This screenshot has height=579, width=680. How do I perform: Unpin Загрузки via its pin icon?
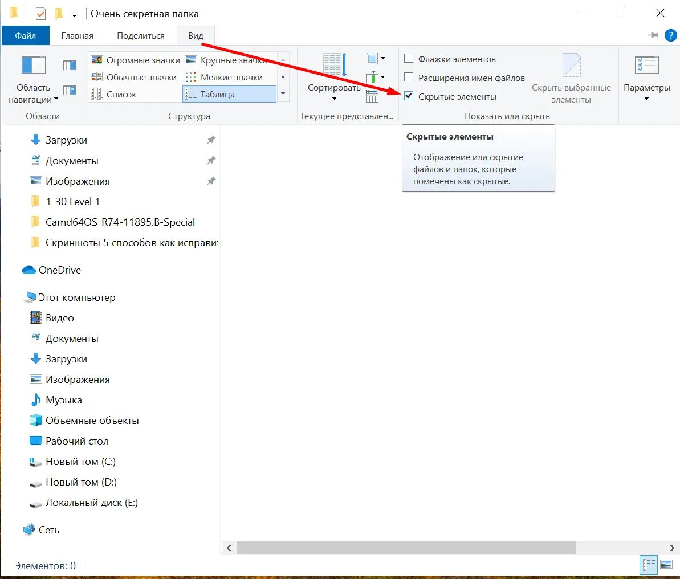tap(211, 140)
